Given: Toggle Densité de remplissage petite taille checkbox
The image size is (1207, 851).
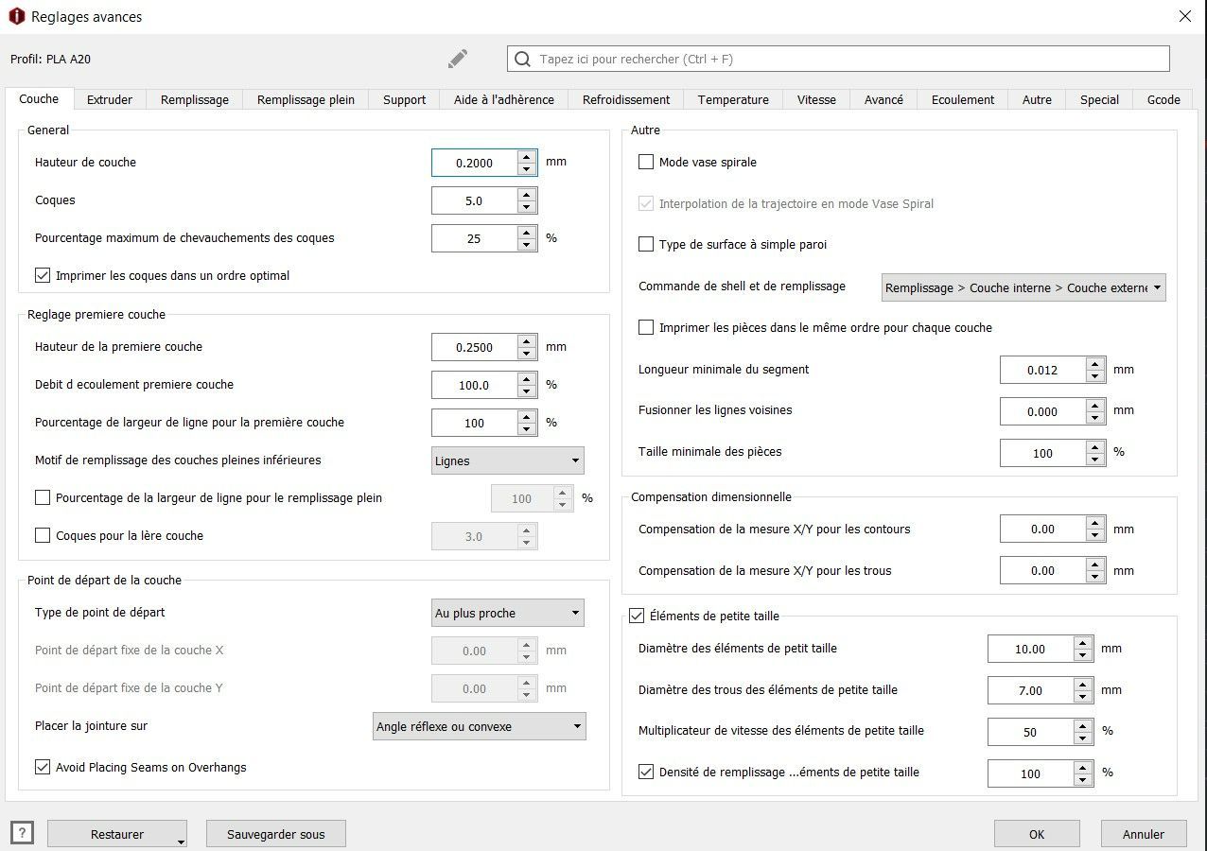Looking at the screenshot, I should point(646,772).
